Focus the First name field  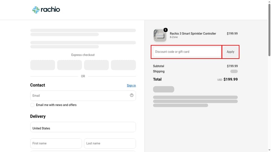pos(56,143)
